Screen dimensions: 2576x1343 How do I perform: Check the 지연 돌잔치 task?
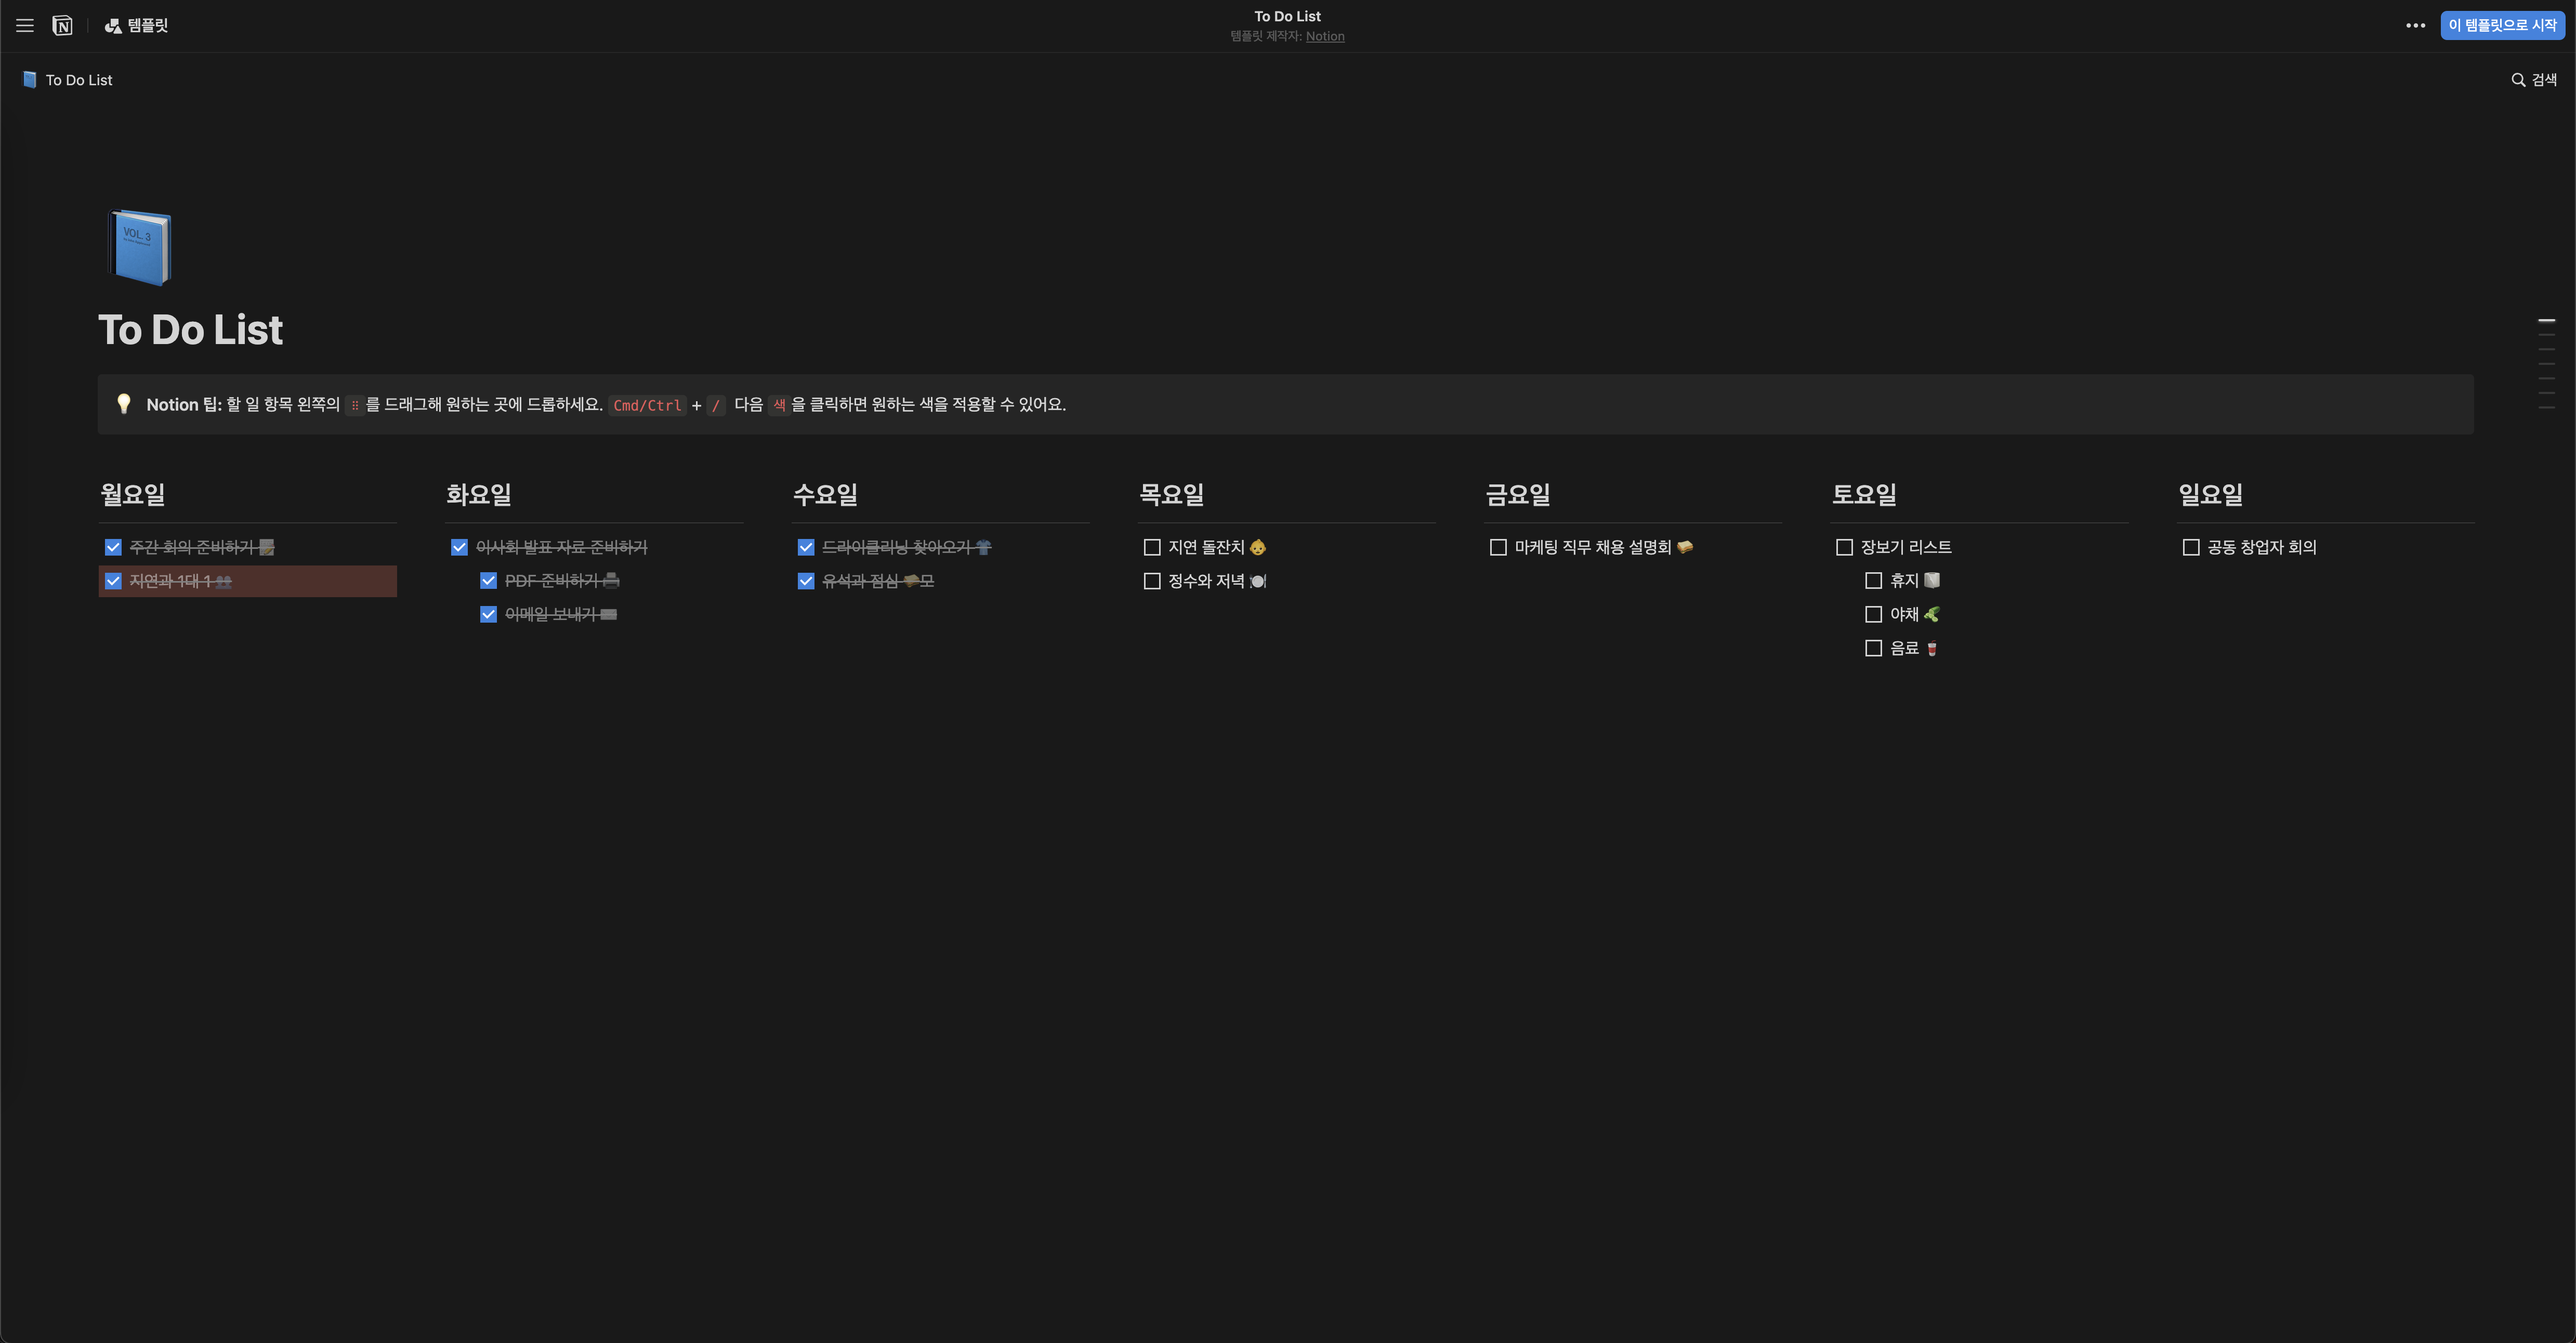(1152, 547)
